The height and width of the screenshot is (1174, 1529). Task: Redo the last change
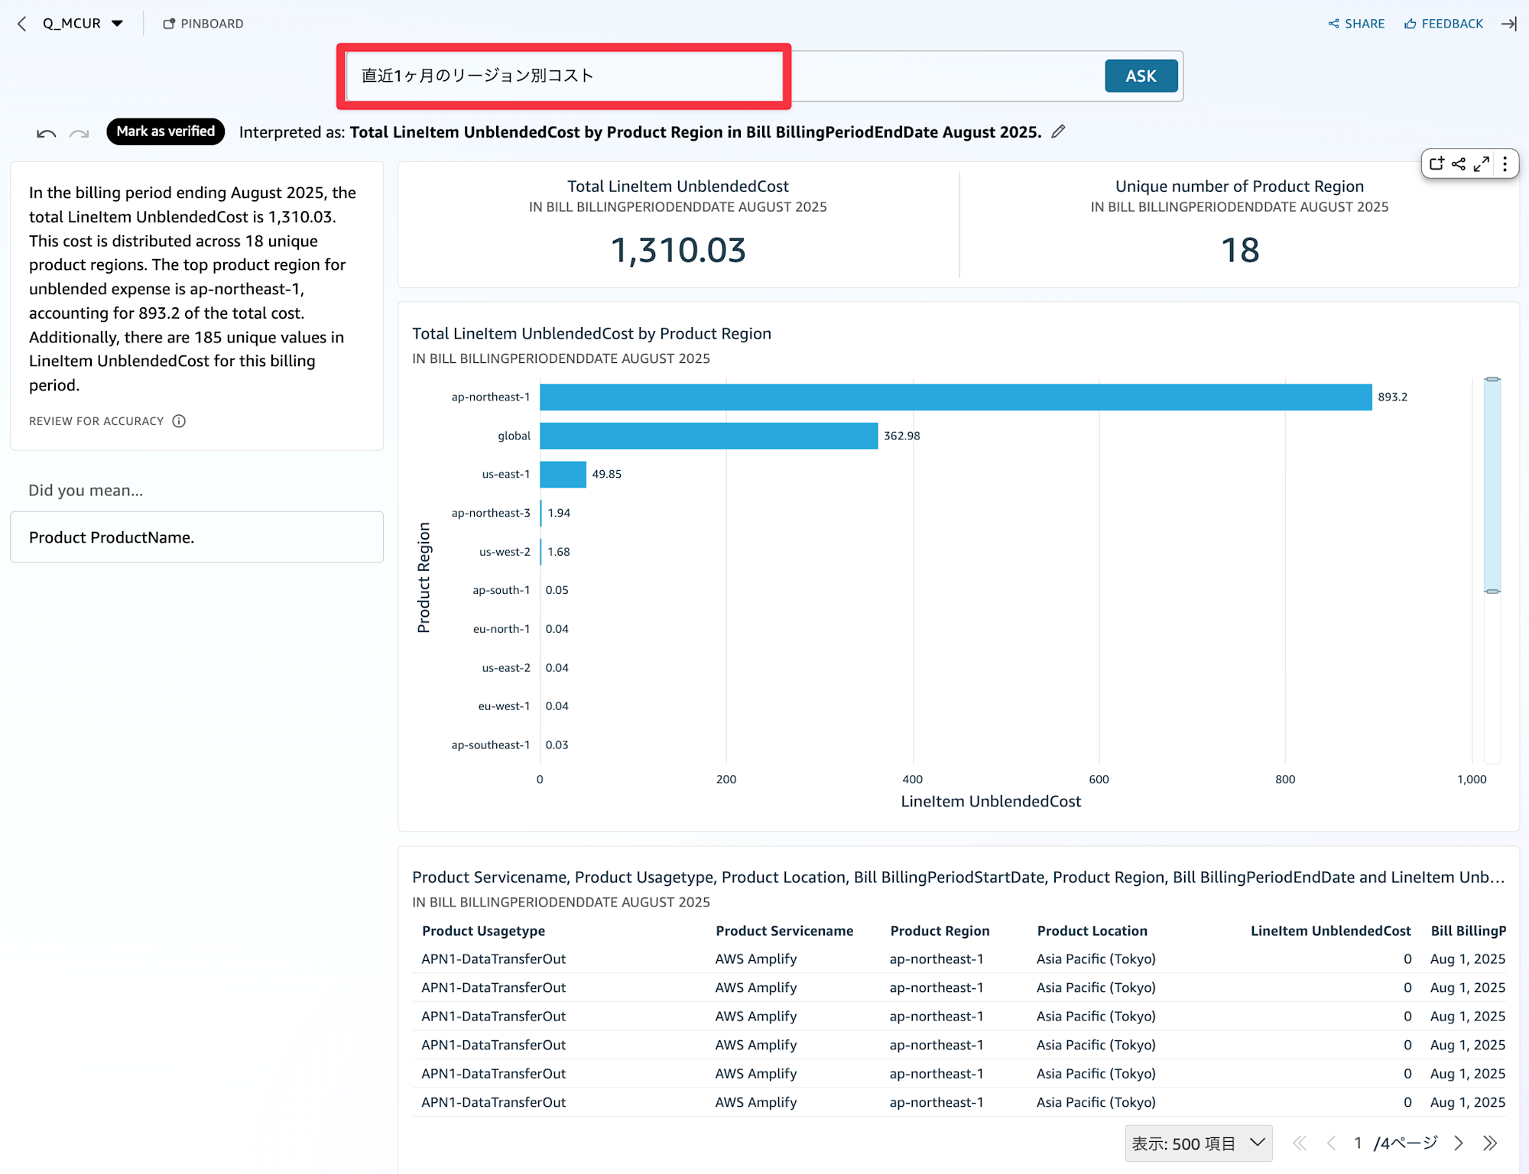pos(79,133)
